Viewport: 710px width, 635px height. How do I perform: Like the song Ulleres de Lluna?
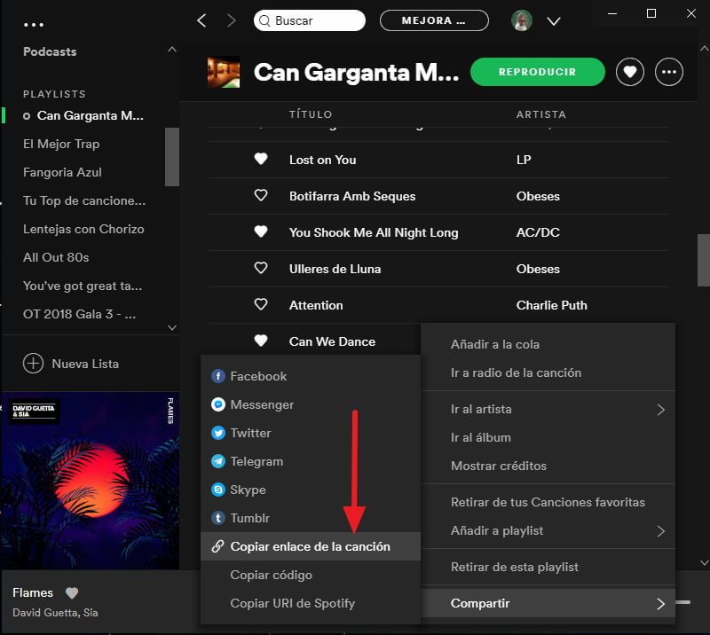[x=261, y=268]
